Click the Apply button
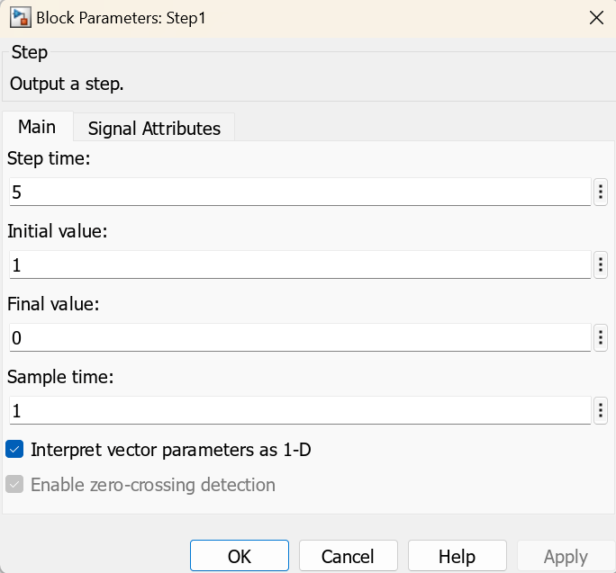 [566, 557]
